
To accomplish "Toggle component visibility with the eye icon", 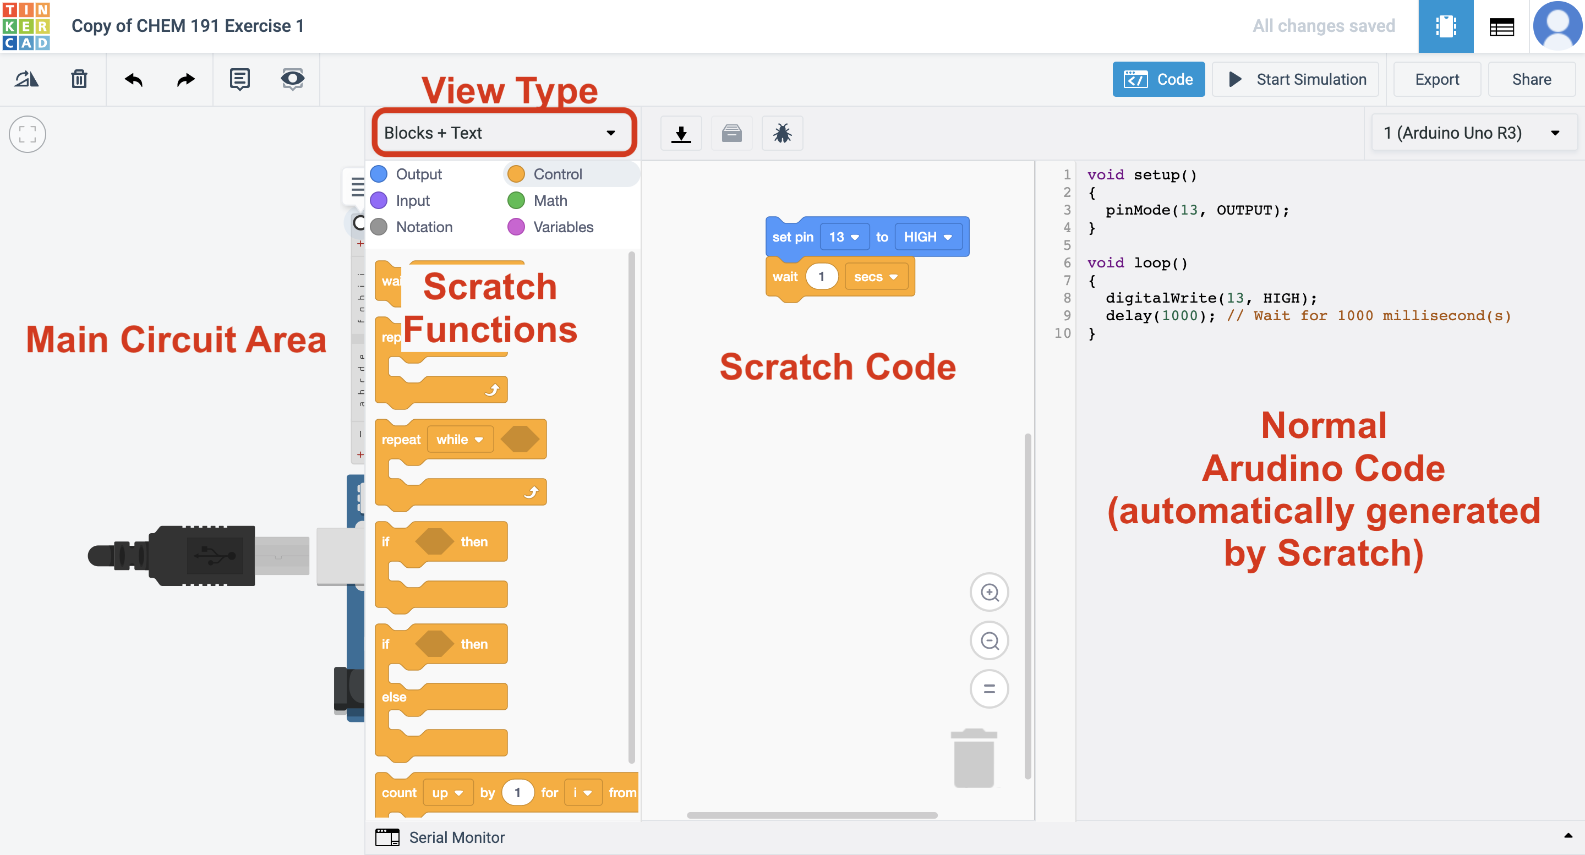I will (x=292, y=79).
